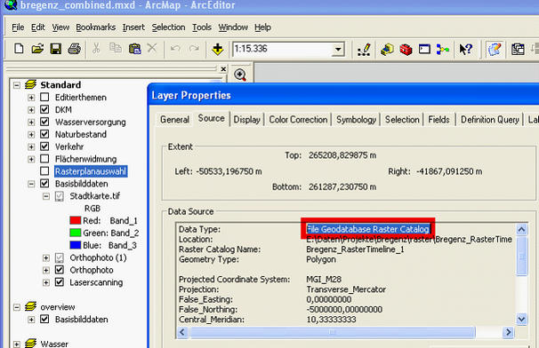Image resolution: width=539 pixels, height=348 pixels.
Task: Switch to the Color Correction tab
Action: tap(298, 120)
